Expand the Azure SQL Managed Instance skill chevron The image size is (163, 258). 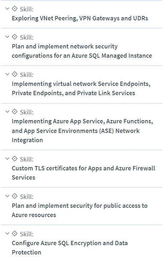(x=7, y=37)
